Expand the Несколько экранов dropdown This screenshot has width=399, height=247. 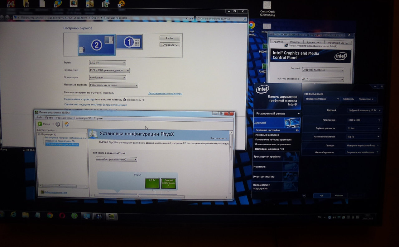[x=113, y=85]
